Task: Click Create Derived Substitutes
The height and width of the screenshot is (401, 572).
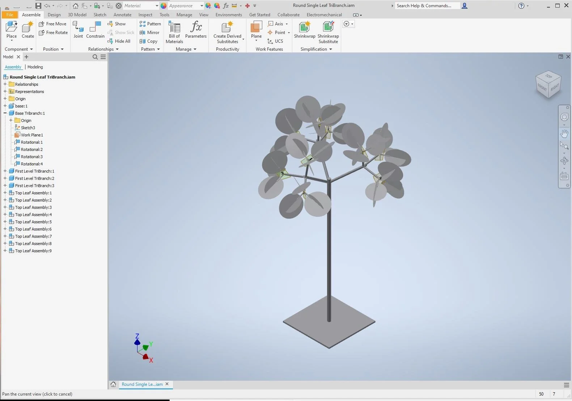Action: [228, 32]
